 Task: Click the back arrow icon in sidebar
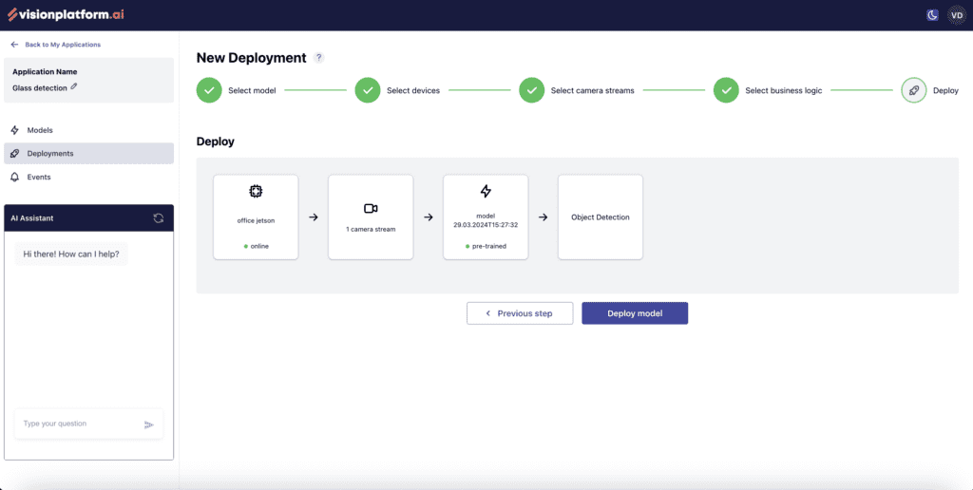[14, 45]
